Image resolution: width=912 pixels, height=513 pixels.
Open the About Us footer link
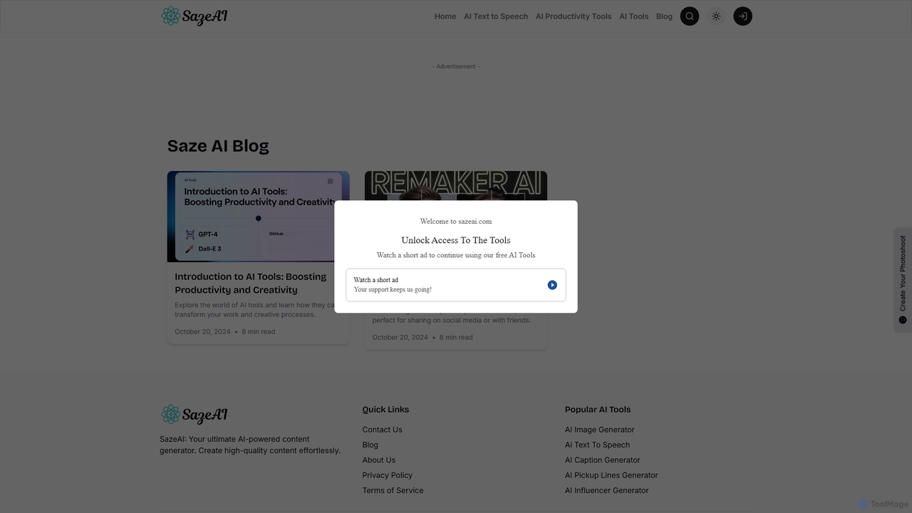378,460
